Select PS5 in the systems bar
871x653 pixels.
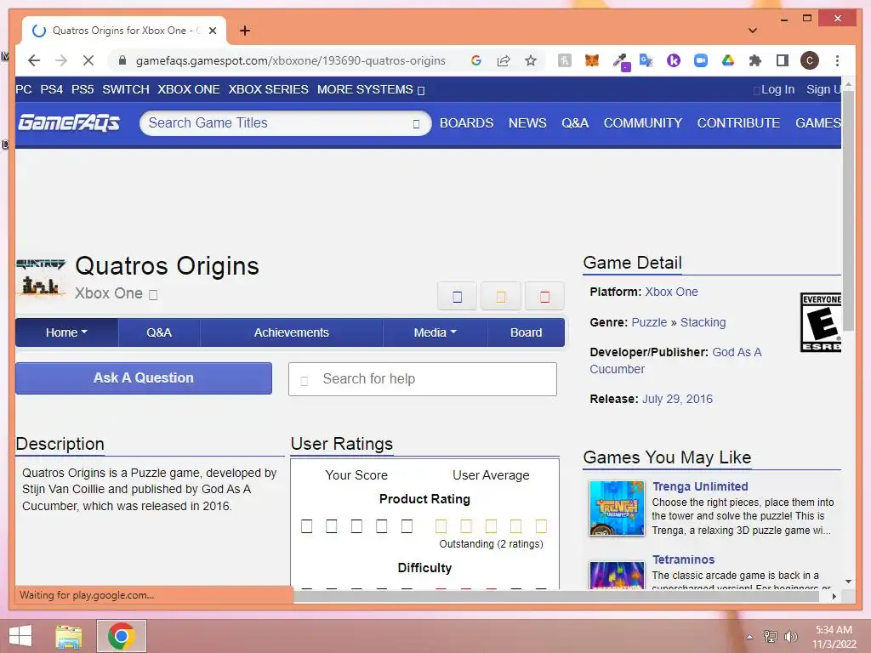tap(83, 89)
